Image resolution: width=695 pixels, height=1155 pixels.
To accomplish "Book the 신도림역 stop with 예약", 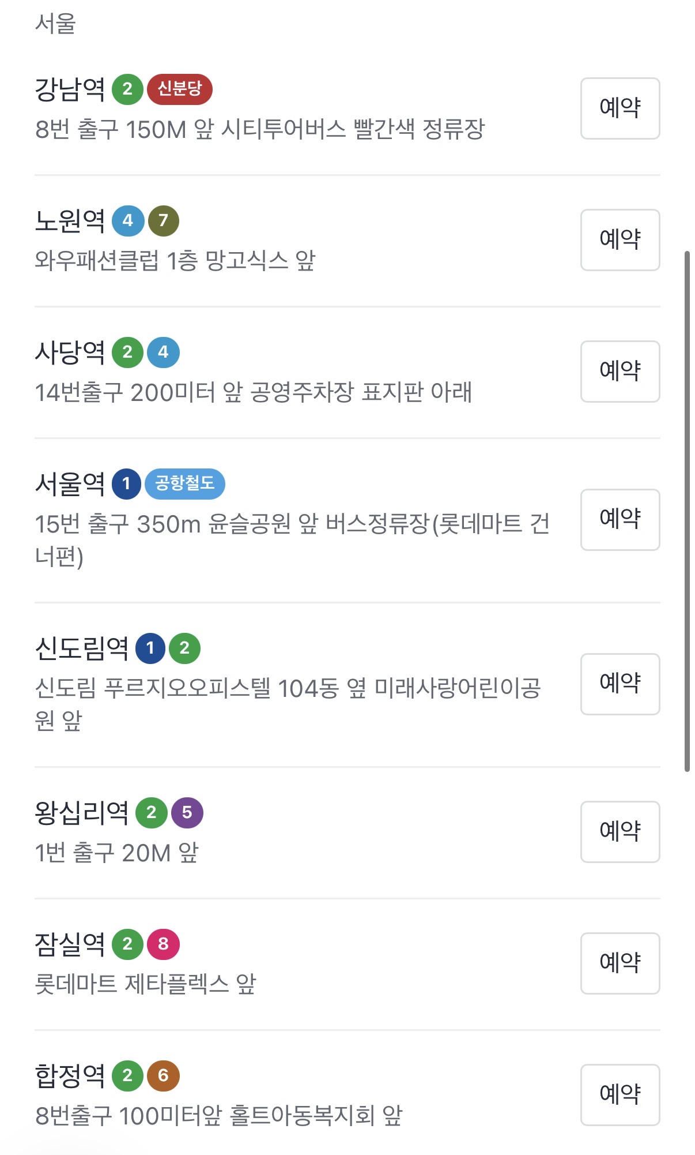I will [x=620, y=684].
